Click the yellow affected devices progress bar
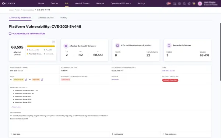This screenshot has width=221, height=138. click(41, 46)
